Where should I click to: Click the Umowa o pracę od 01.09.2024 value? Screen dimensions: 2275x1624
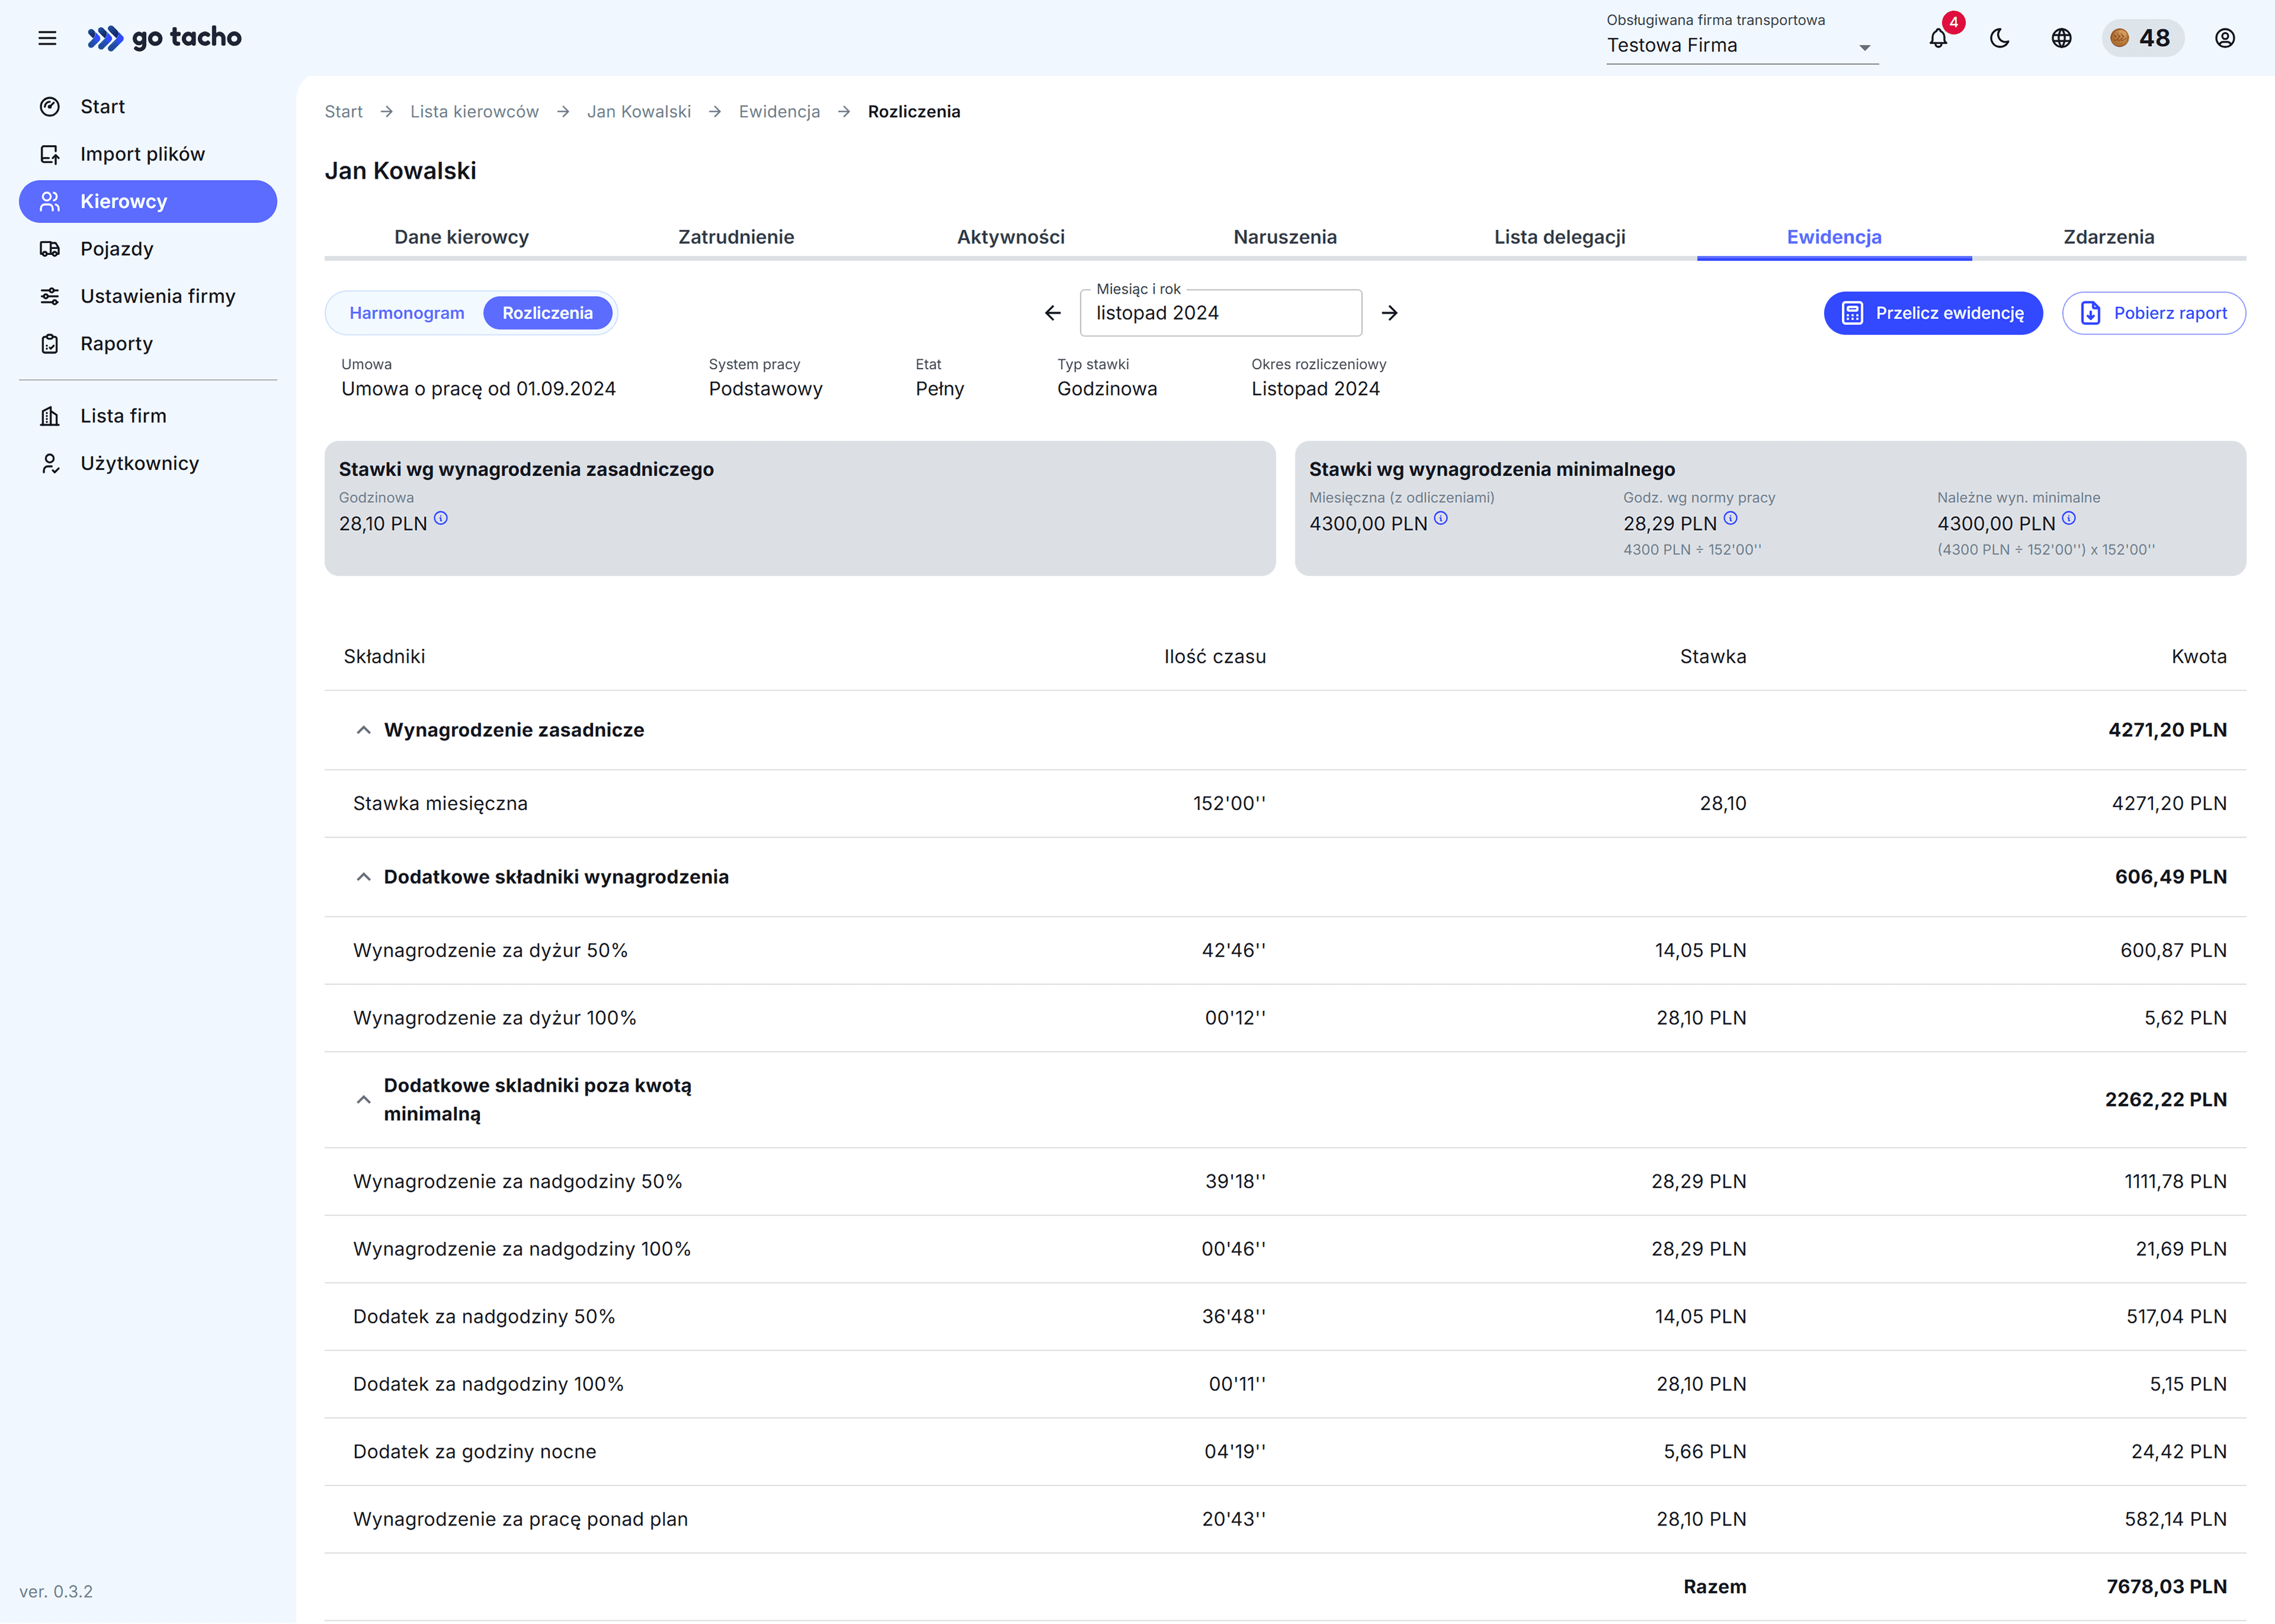point(478,389)
